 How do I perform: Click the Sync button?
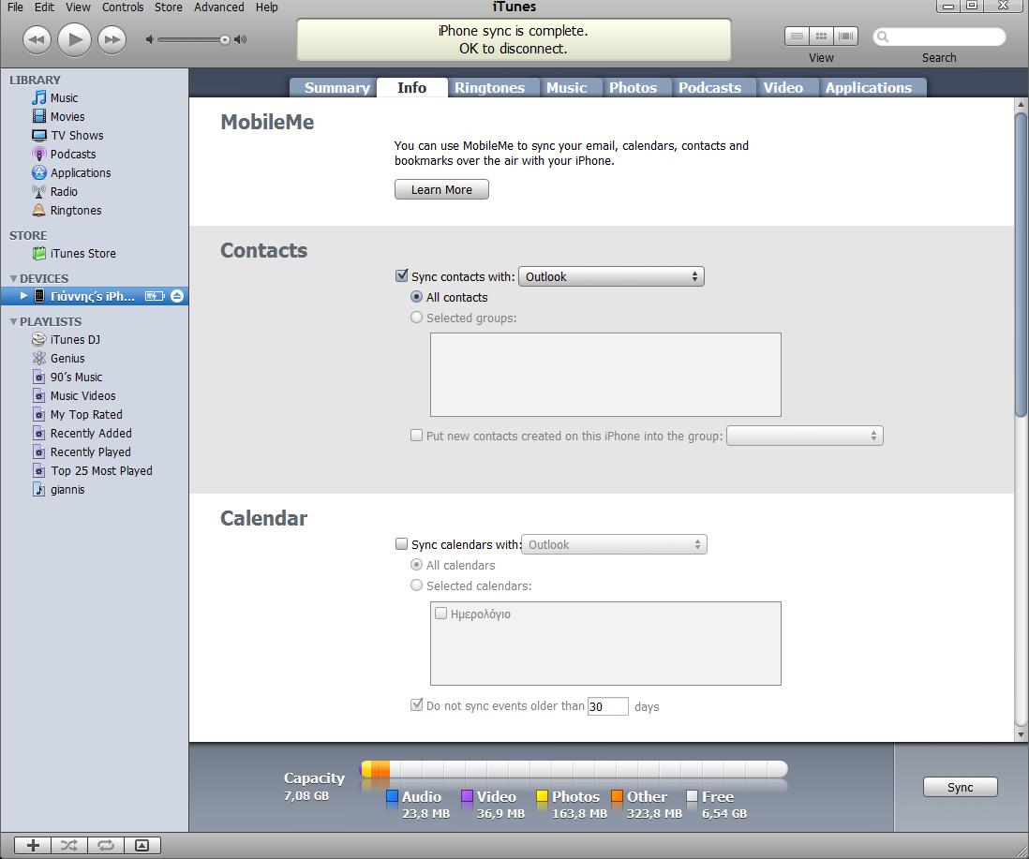960,787
